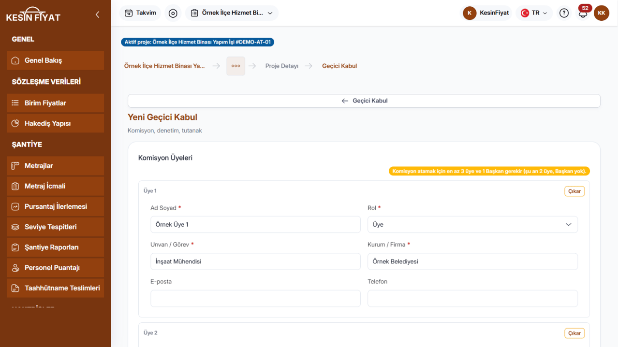
Task: Focus the E-posta input field
Action: pyautogui.click(x=255, y=298)
